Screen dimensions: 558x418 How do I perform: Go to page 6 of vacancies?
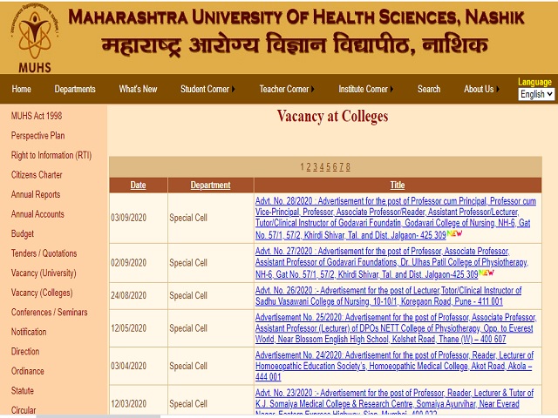click(335, 166)
